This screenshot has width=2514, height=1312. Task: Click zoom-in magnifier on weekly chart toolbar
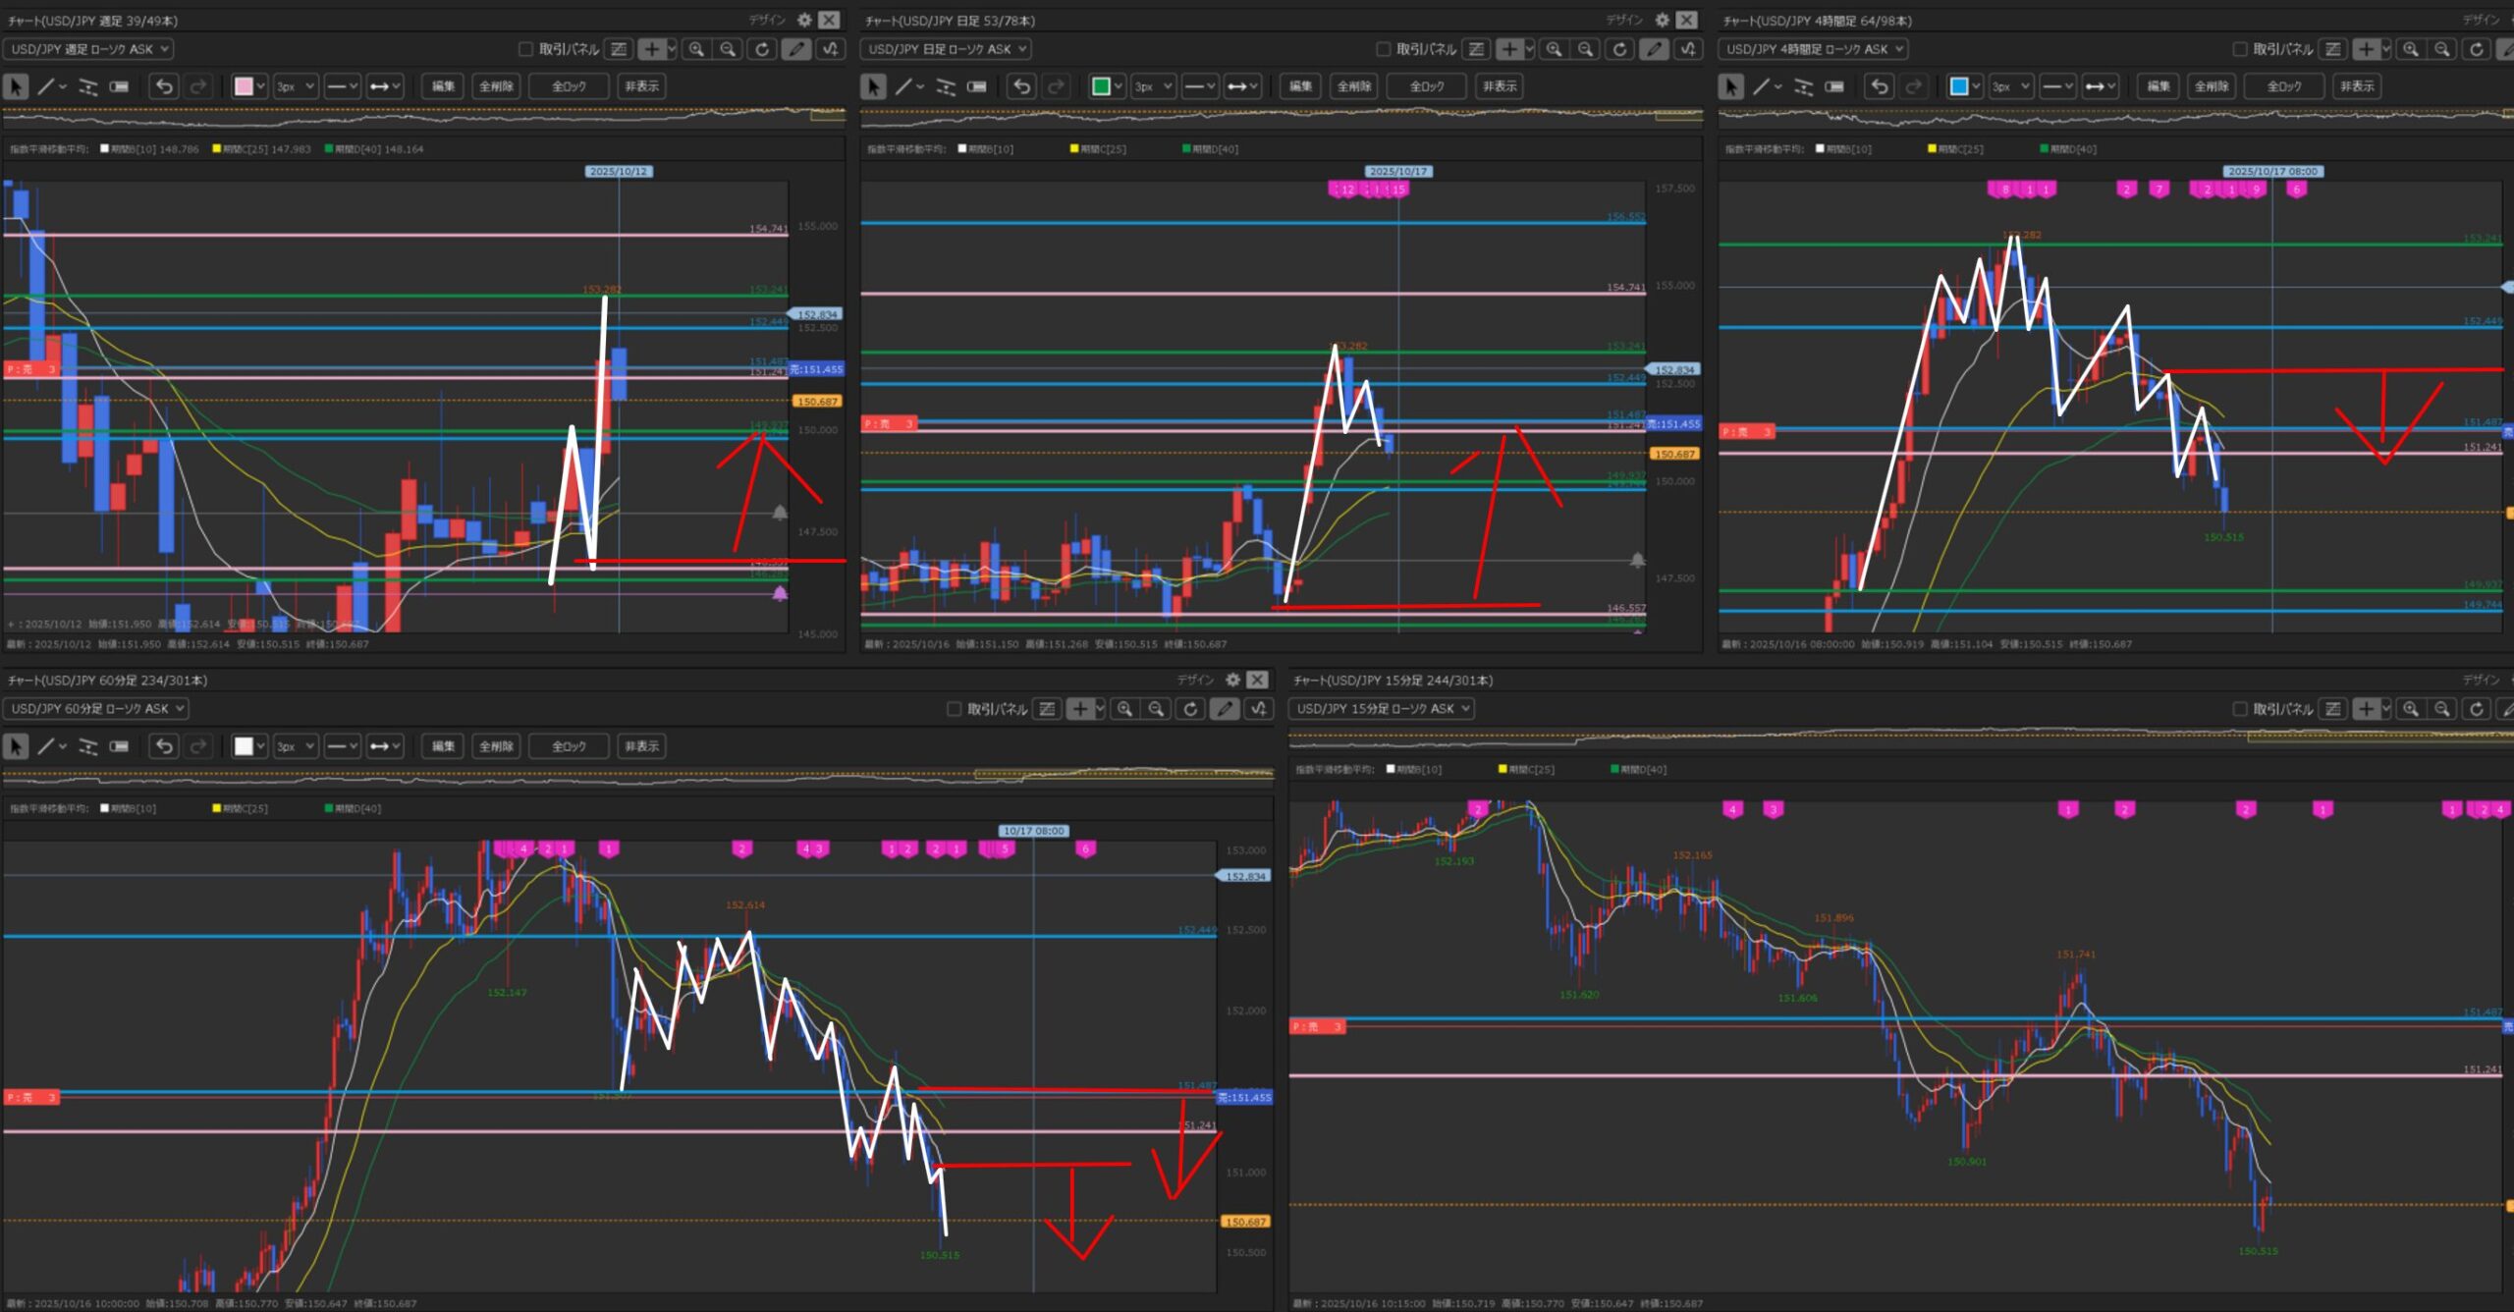point(696,49)
